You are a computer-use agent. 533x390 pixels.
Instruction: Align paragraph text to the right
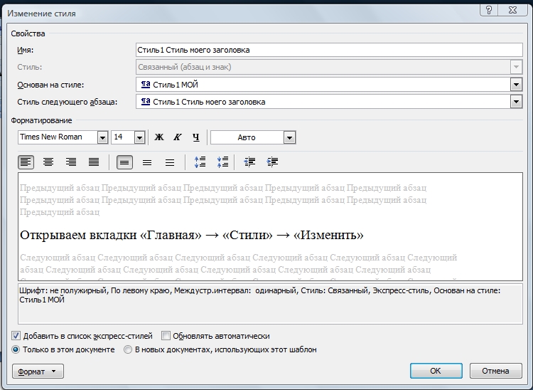(x=70, y=162)
